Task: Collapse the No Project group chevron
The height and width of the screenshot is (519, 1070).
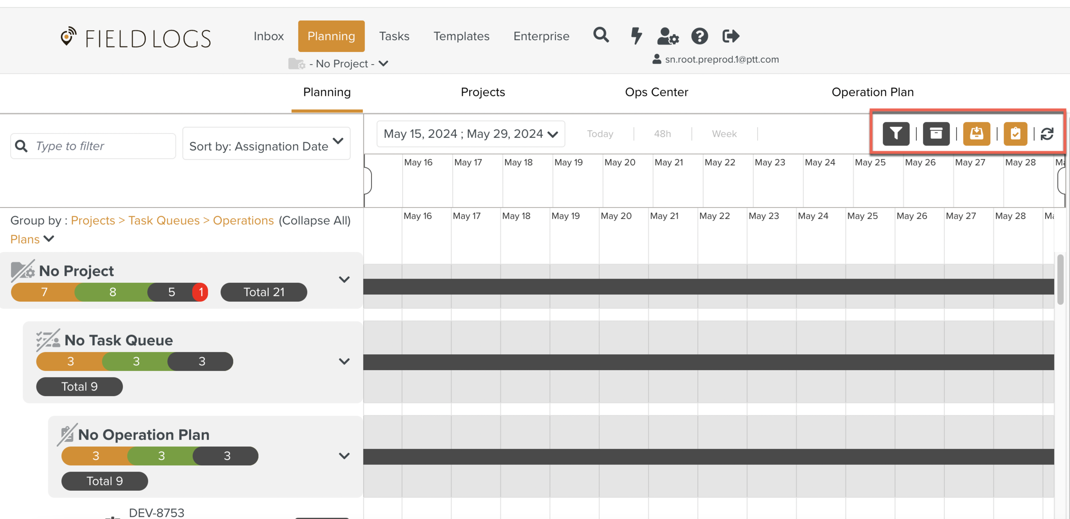Action: 344,280
